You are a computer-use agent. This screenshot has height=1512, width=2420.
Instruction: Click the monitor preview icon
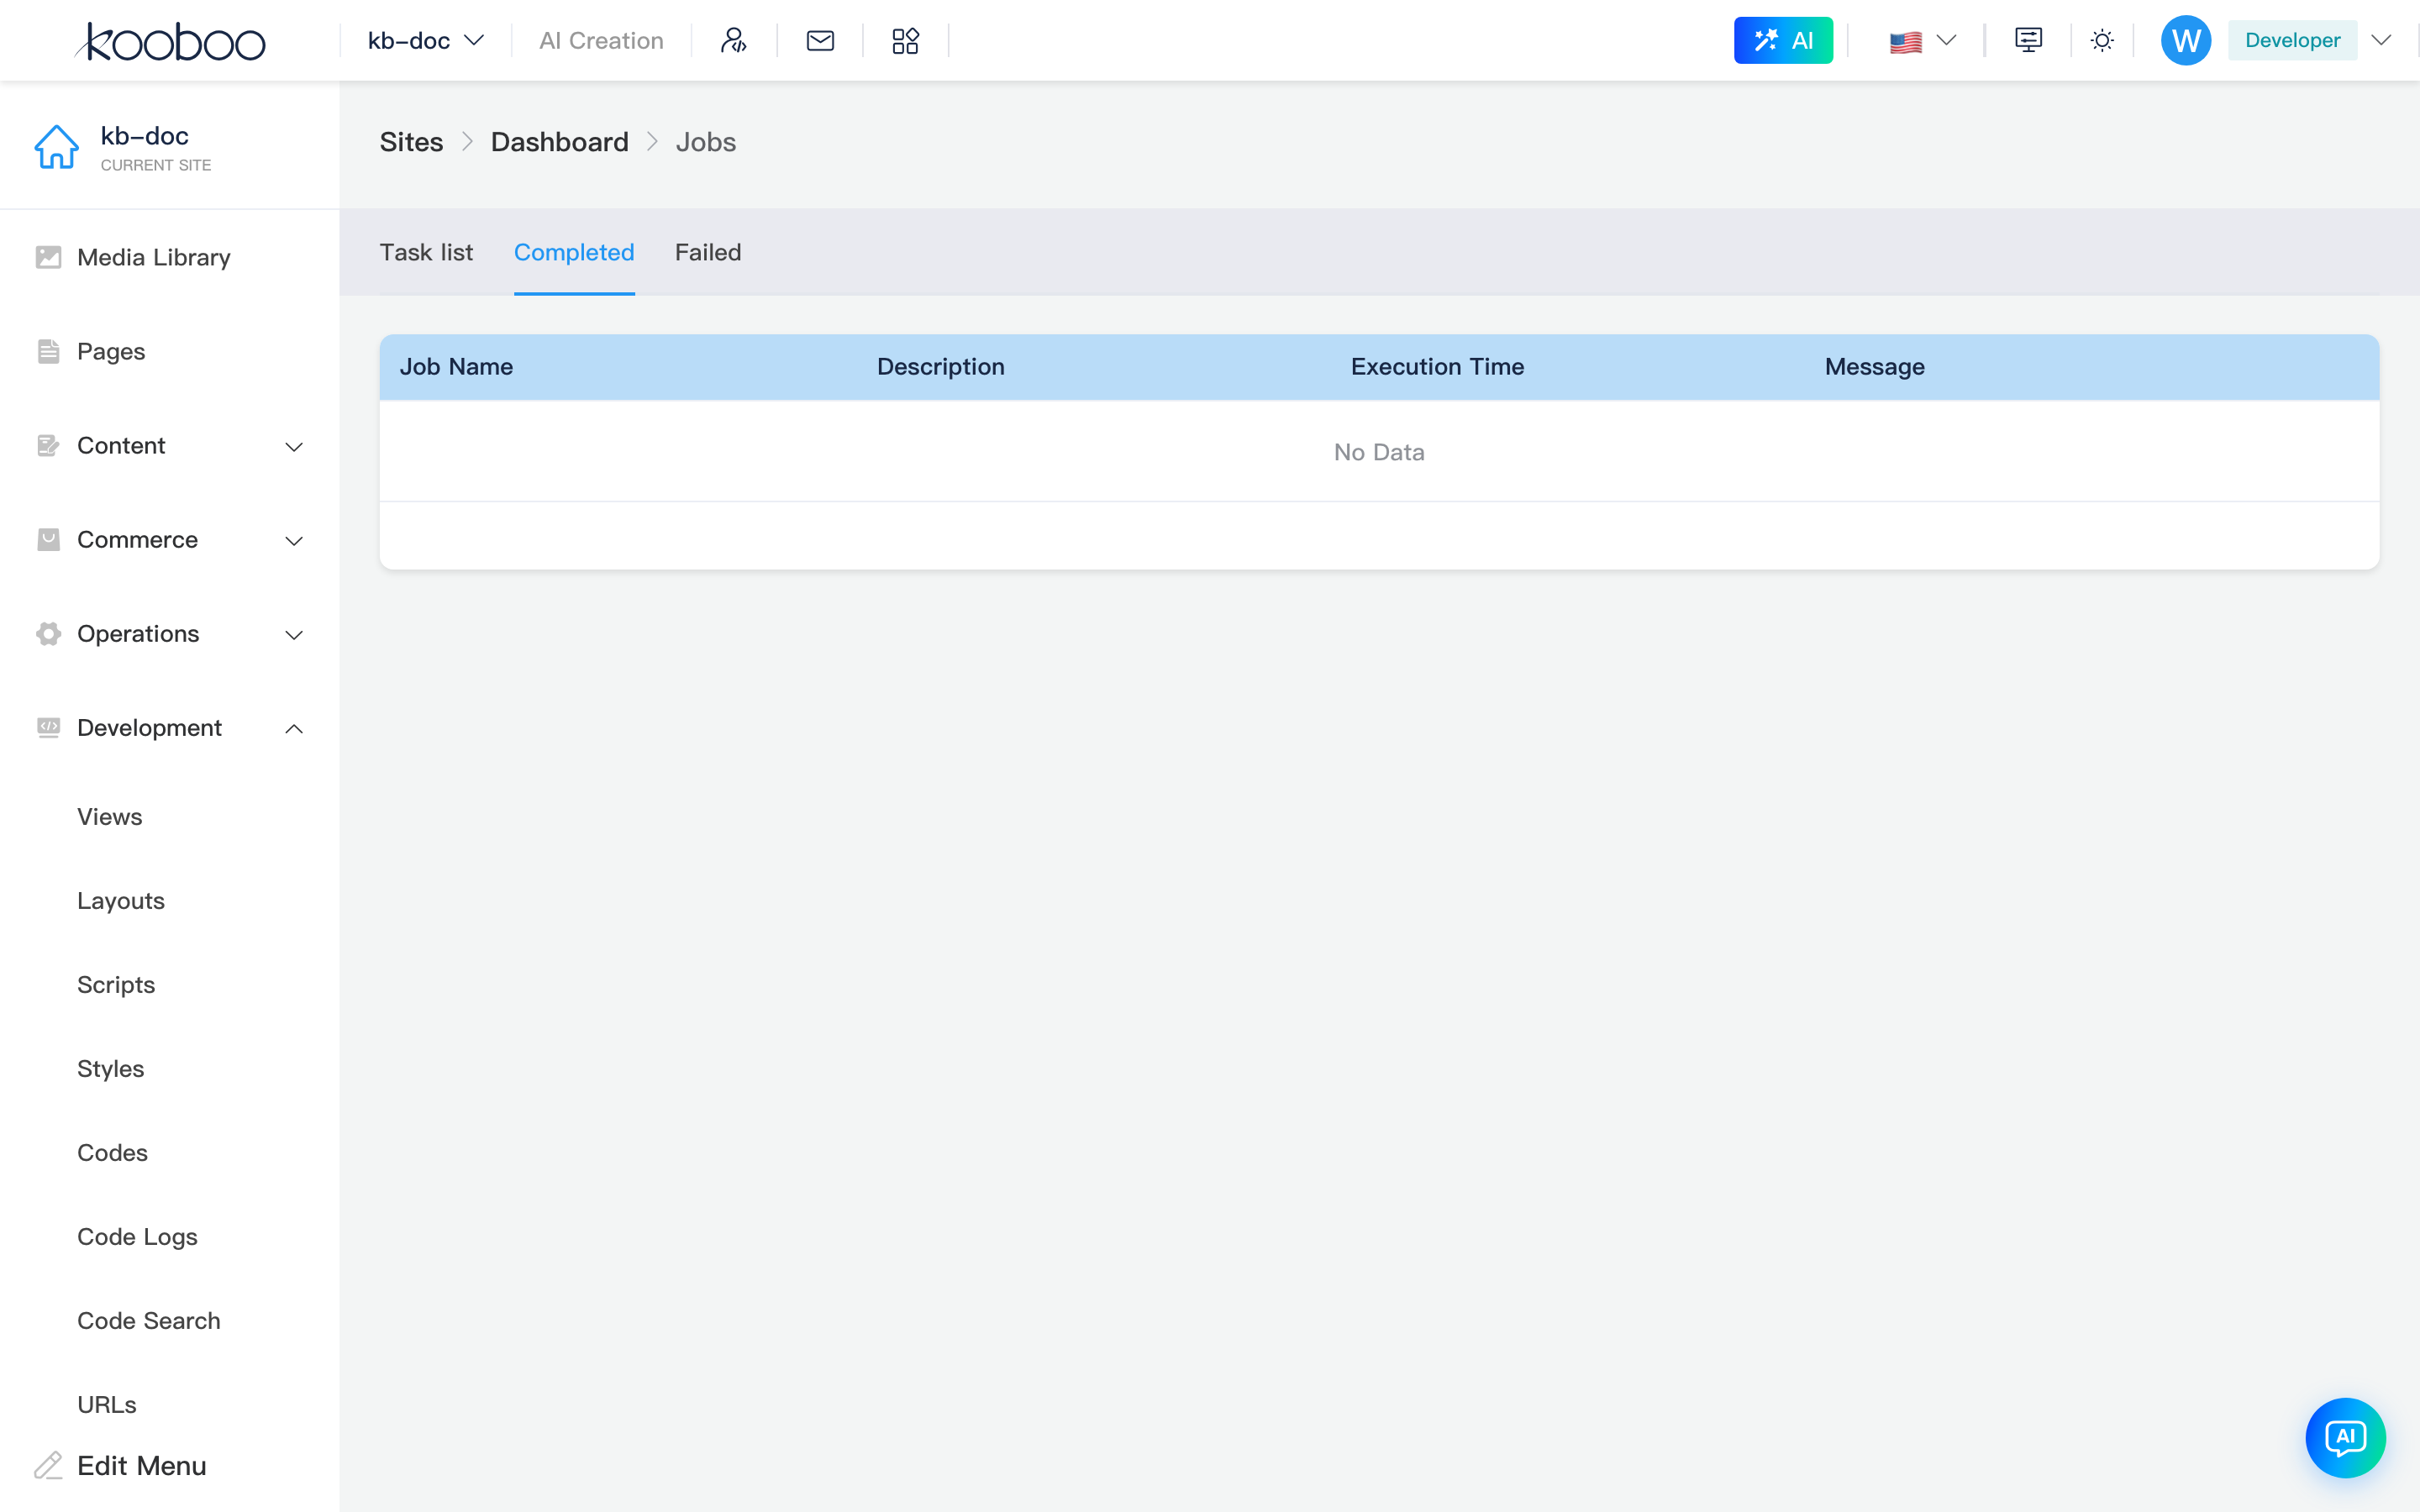coord(2028,41)
